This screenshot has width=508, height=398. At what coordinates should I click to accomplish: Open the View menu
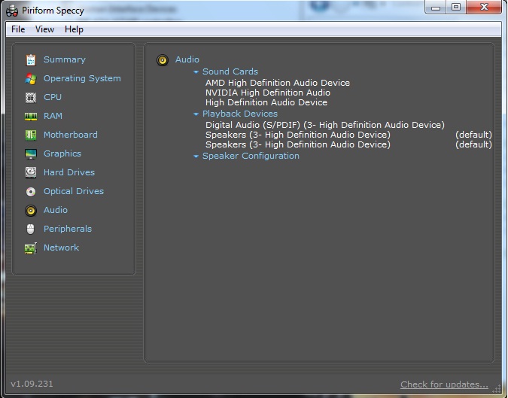(44, 29)
